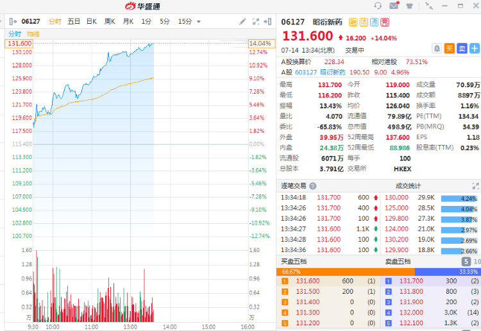Image resolution: width=481 pixels, height=331 pixels.
Task: Click the compact mode shrink arrows icon
Action: point(429,6)
